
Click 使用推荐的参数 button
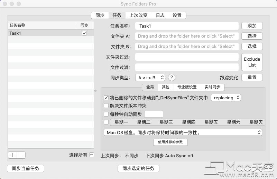[x=170, y=142]
